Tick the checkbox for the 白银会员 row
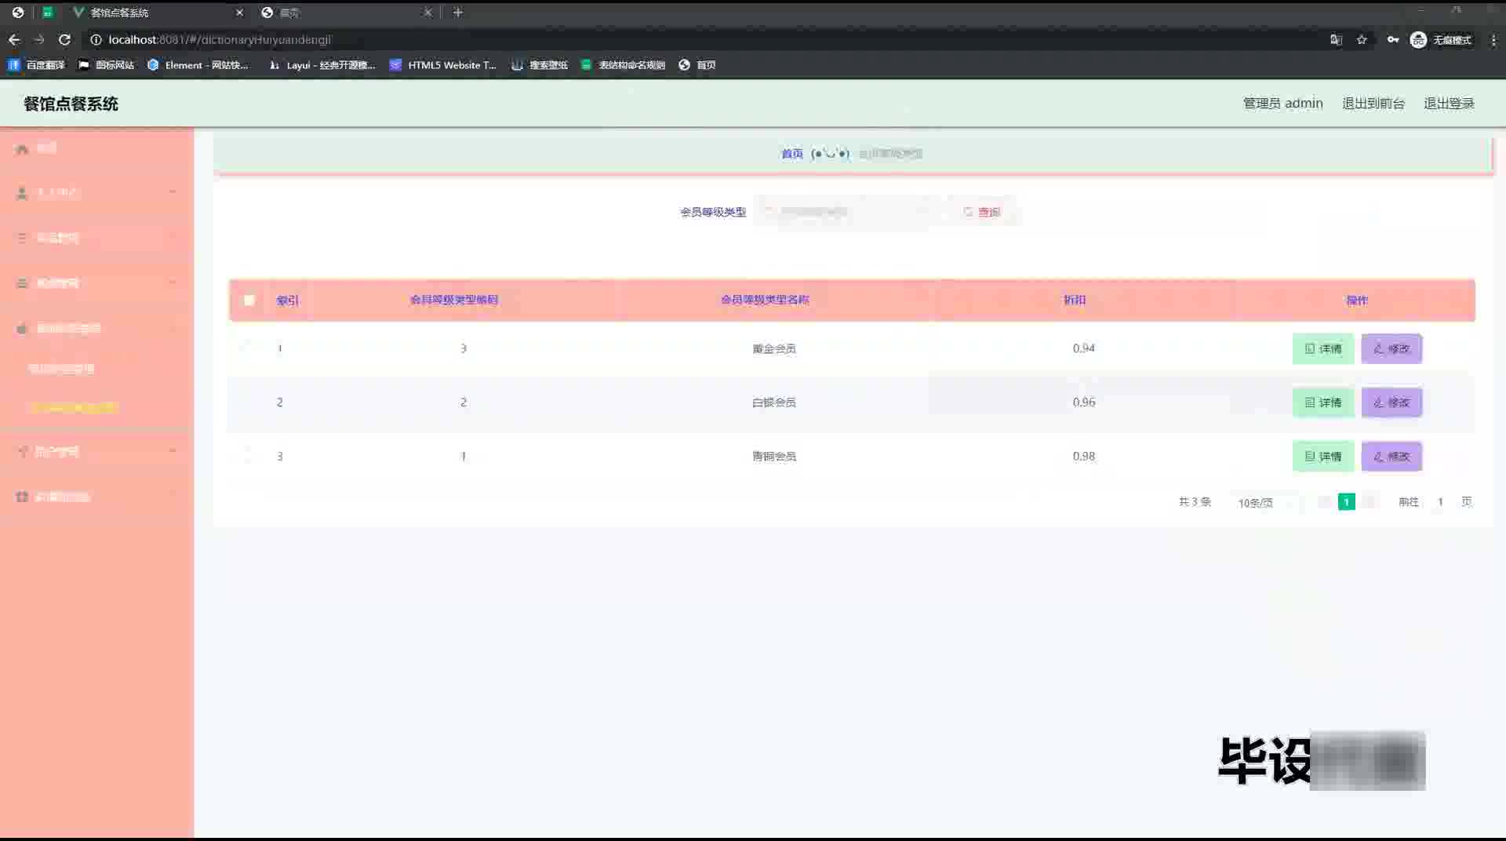 tap(249, 402)
